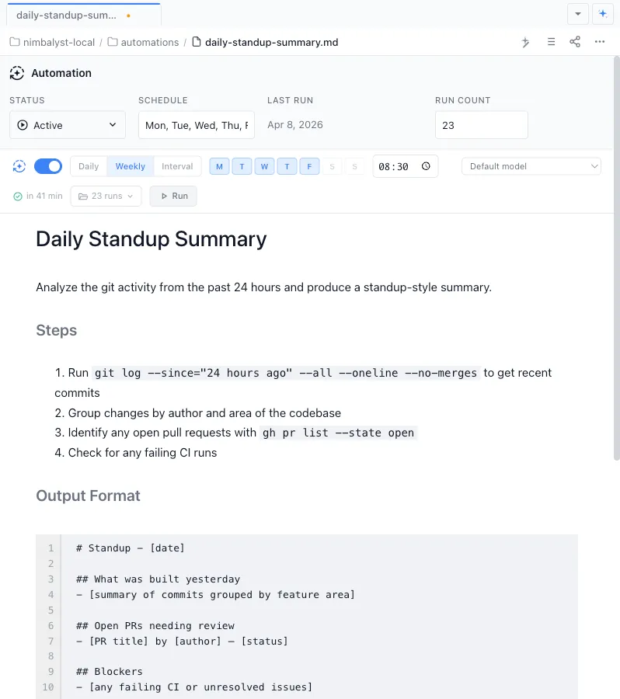Click the clock icon in time field
620x699 pixels.
[x=426, y=166]
